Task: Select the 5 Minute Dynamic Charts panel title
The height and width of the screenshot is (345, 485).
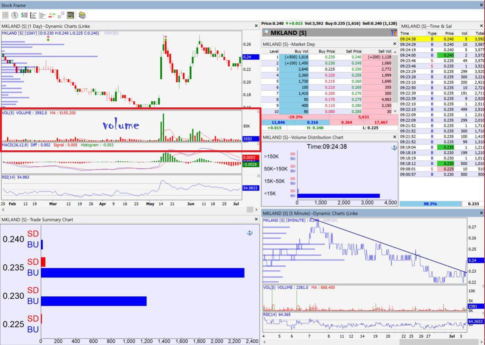Action: 310,213
